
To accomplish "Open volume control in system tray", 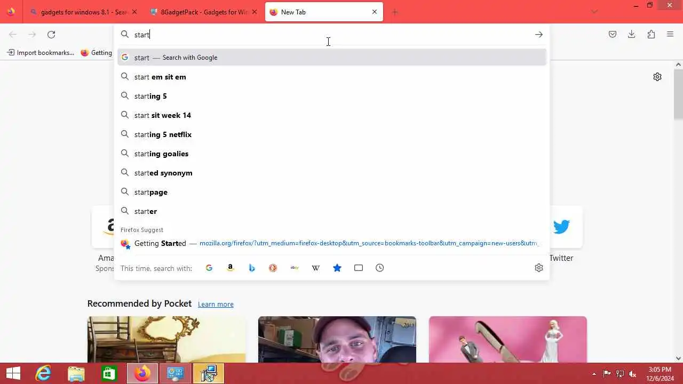I will coord(633,374).
